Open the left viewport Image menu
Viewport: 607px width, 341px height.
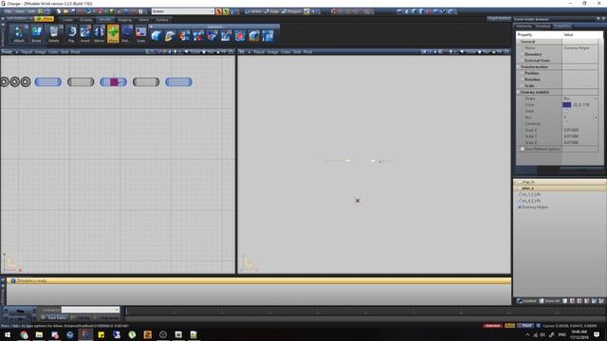[40, 52]
